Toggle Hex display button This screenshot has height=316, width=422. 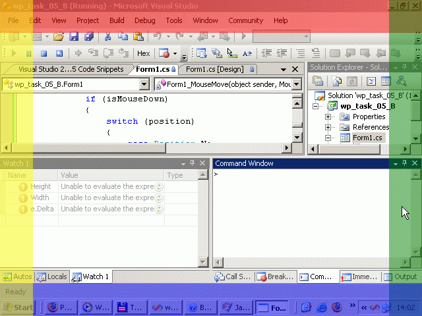144,53
